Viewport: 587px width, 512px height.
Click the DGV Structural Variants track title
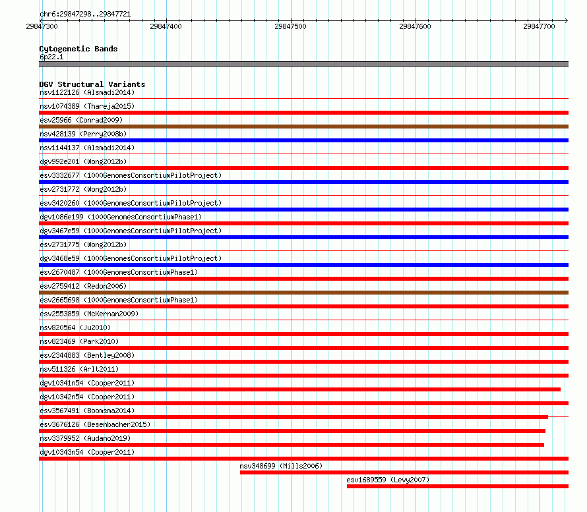pyautogui.click(x=92, y=84)
